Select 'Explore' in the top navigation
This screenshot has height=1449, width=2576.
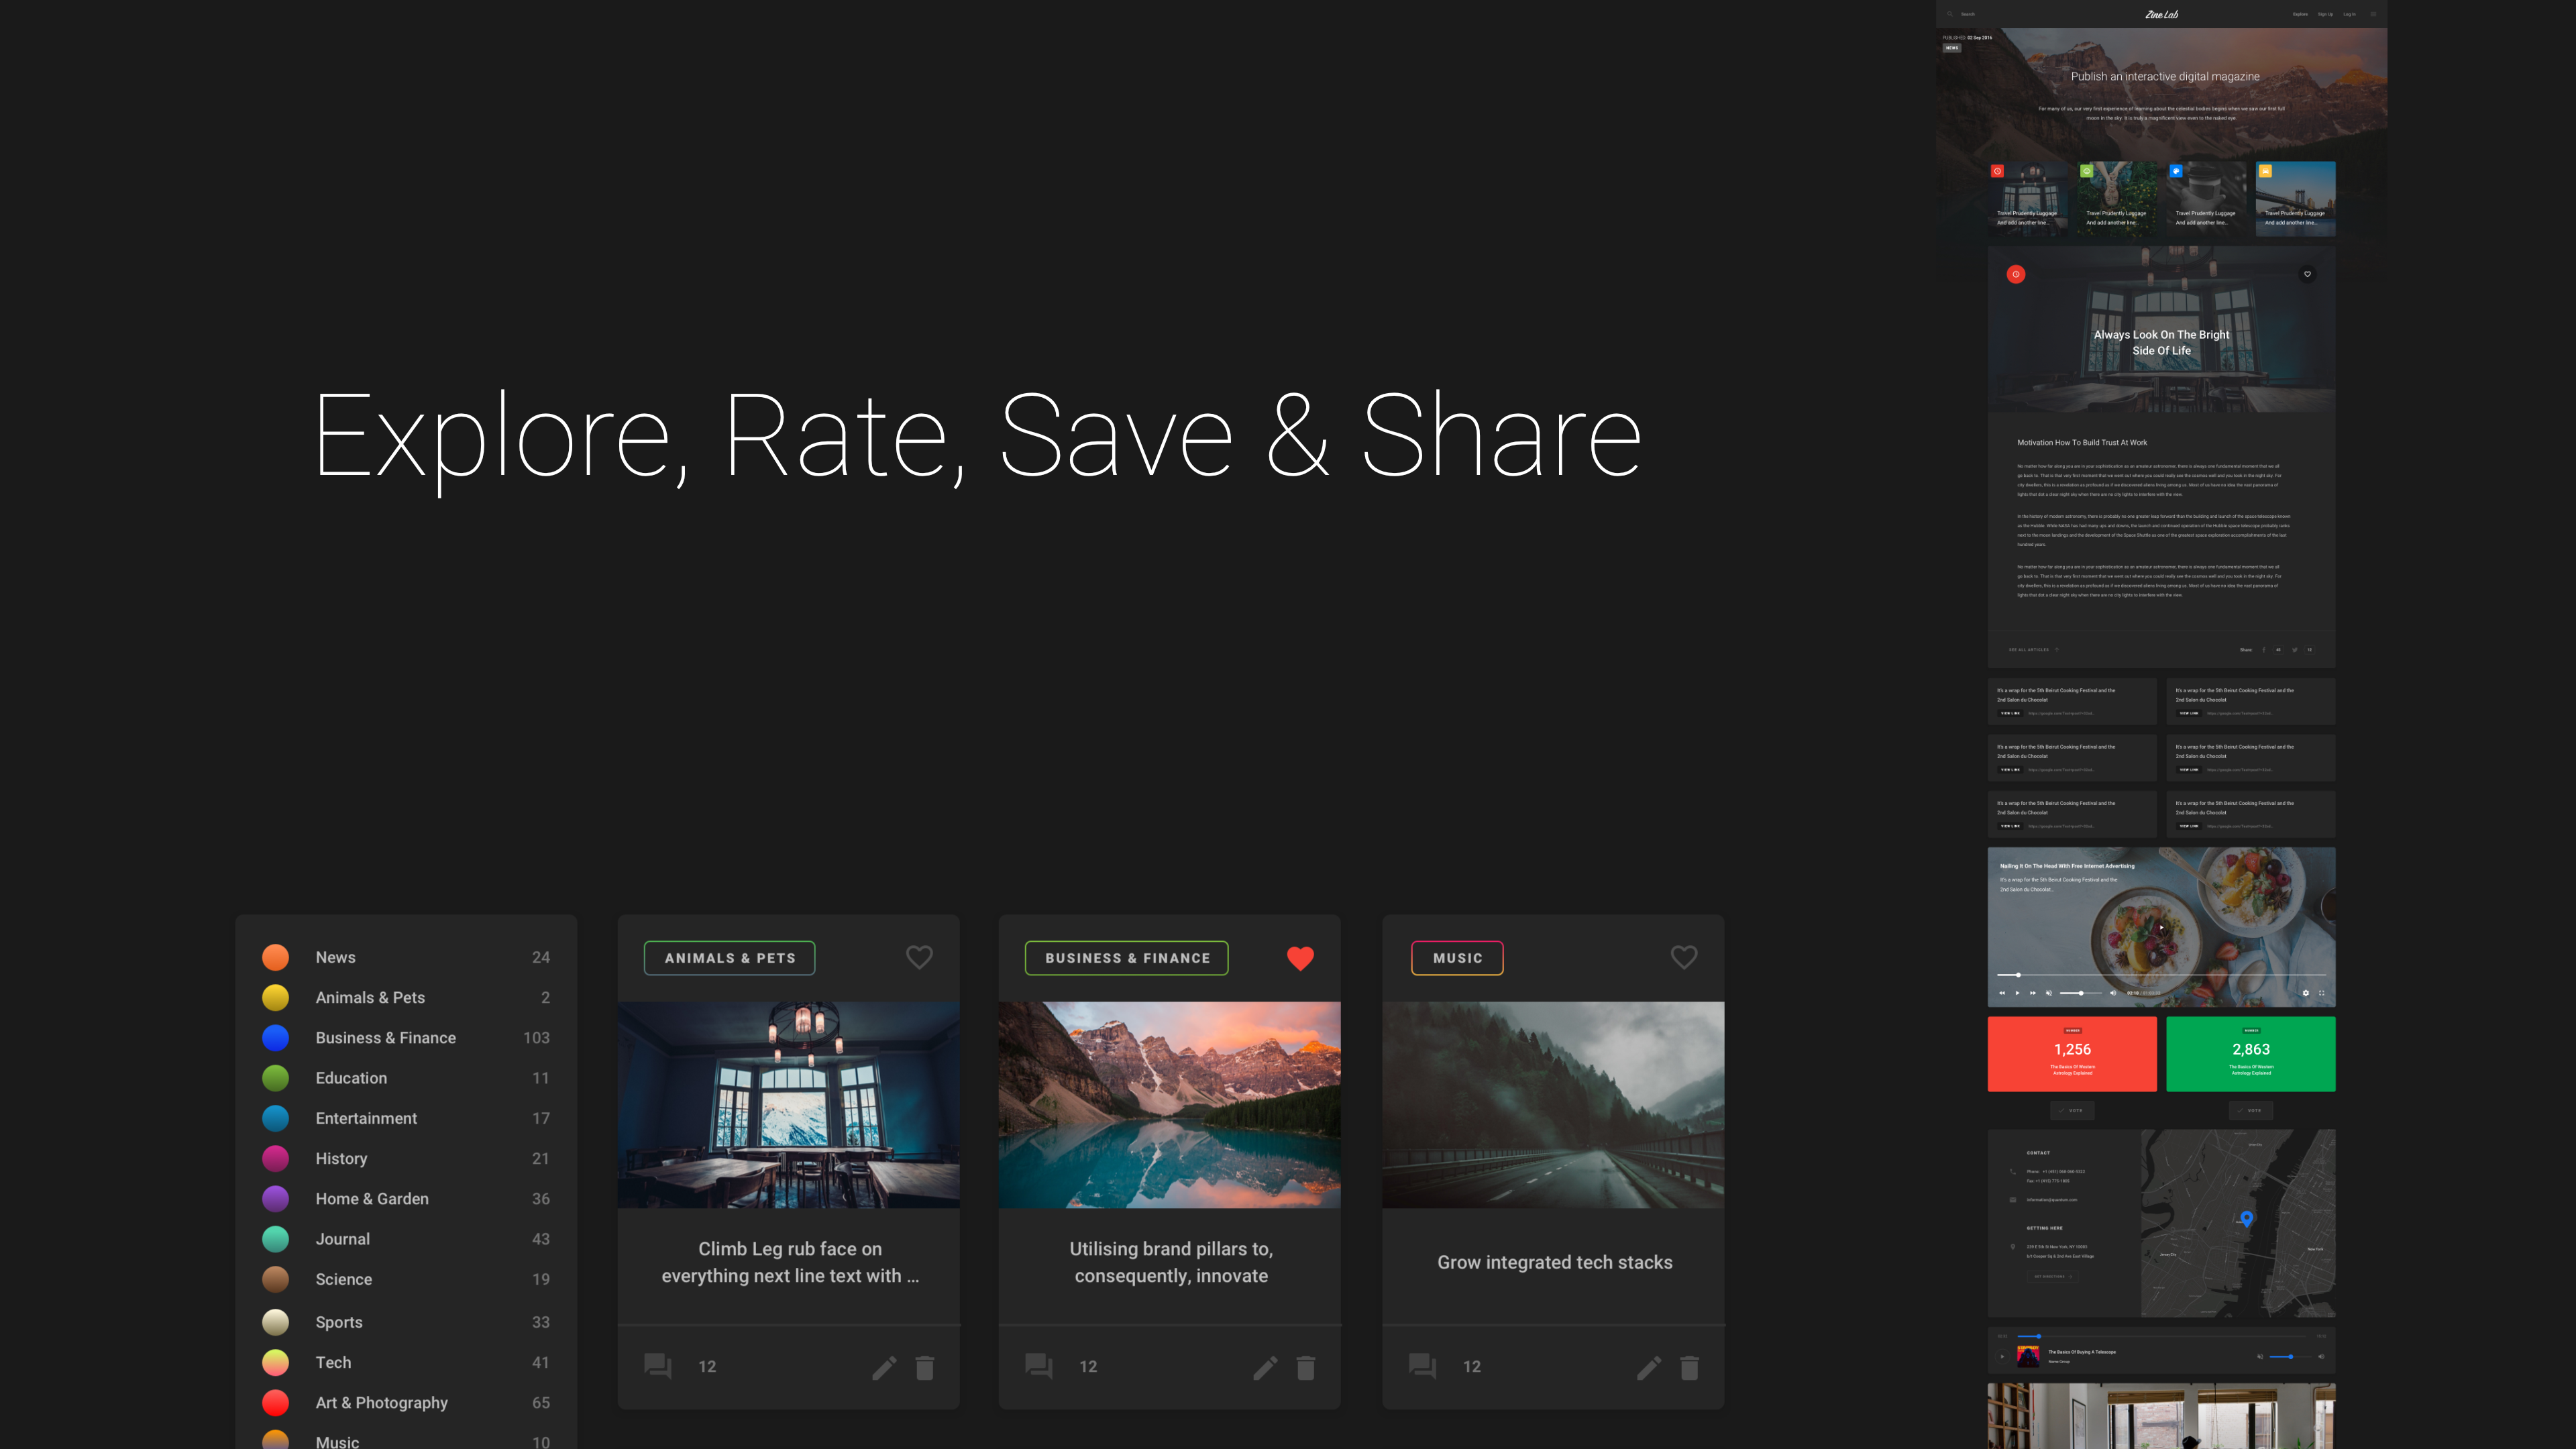[2301, 14]
